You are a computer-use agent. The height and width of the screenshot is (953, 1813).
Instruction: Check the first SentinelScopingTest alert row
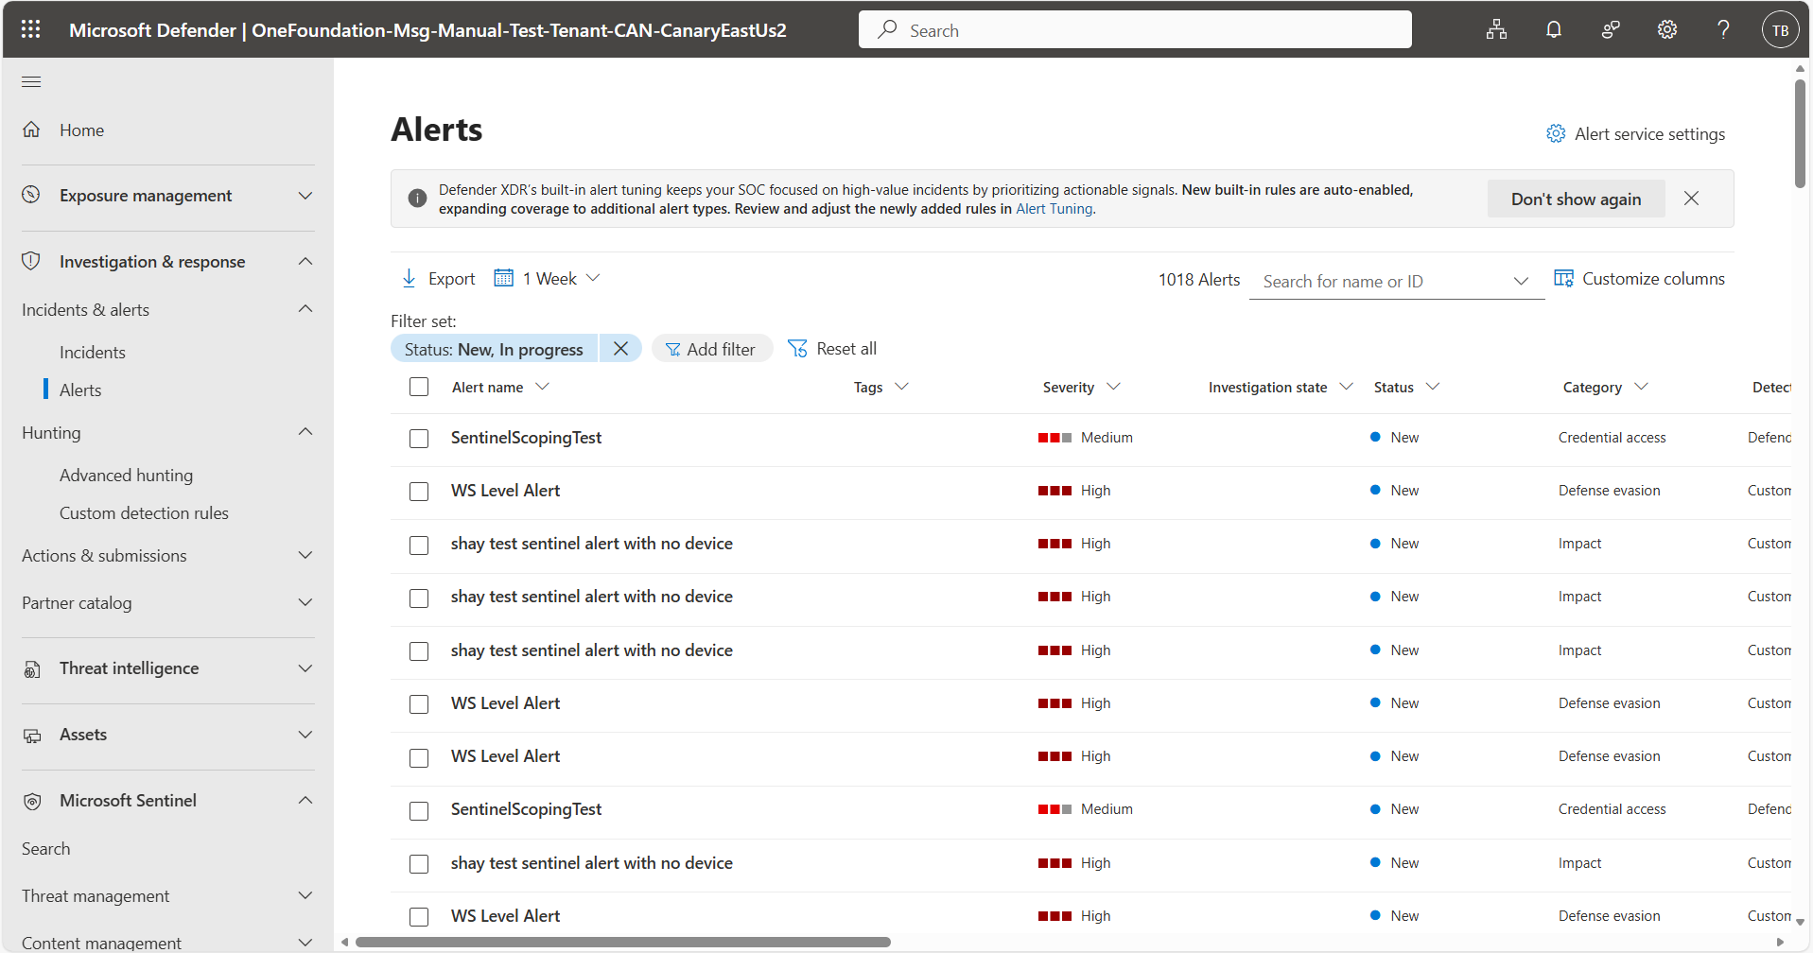click(419, 439)
